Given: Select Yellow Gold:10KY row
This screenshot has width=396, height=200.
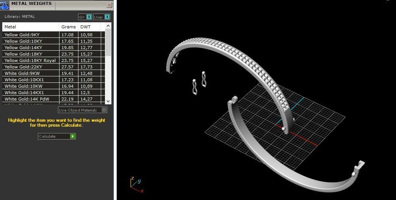Looking at the screenshot, I should [x=53, y=41].
